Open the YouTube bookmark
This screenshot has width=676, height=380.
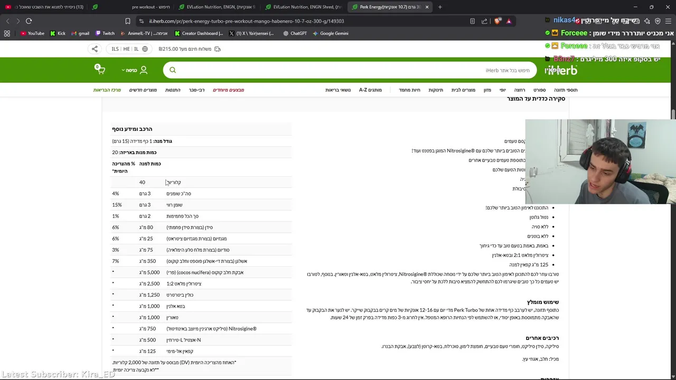pyautogui.click(x=32, y=33)
